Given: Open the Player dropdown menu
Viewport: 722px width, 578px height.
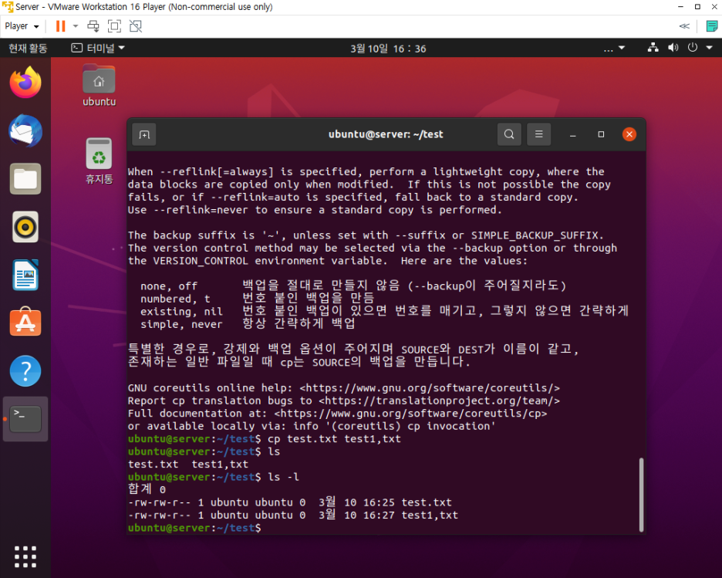Looking at the screenshot, I should tap(22, 26).
